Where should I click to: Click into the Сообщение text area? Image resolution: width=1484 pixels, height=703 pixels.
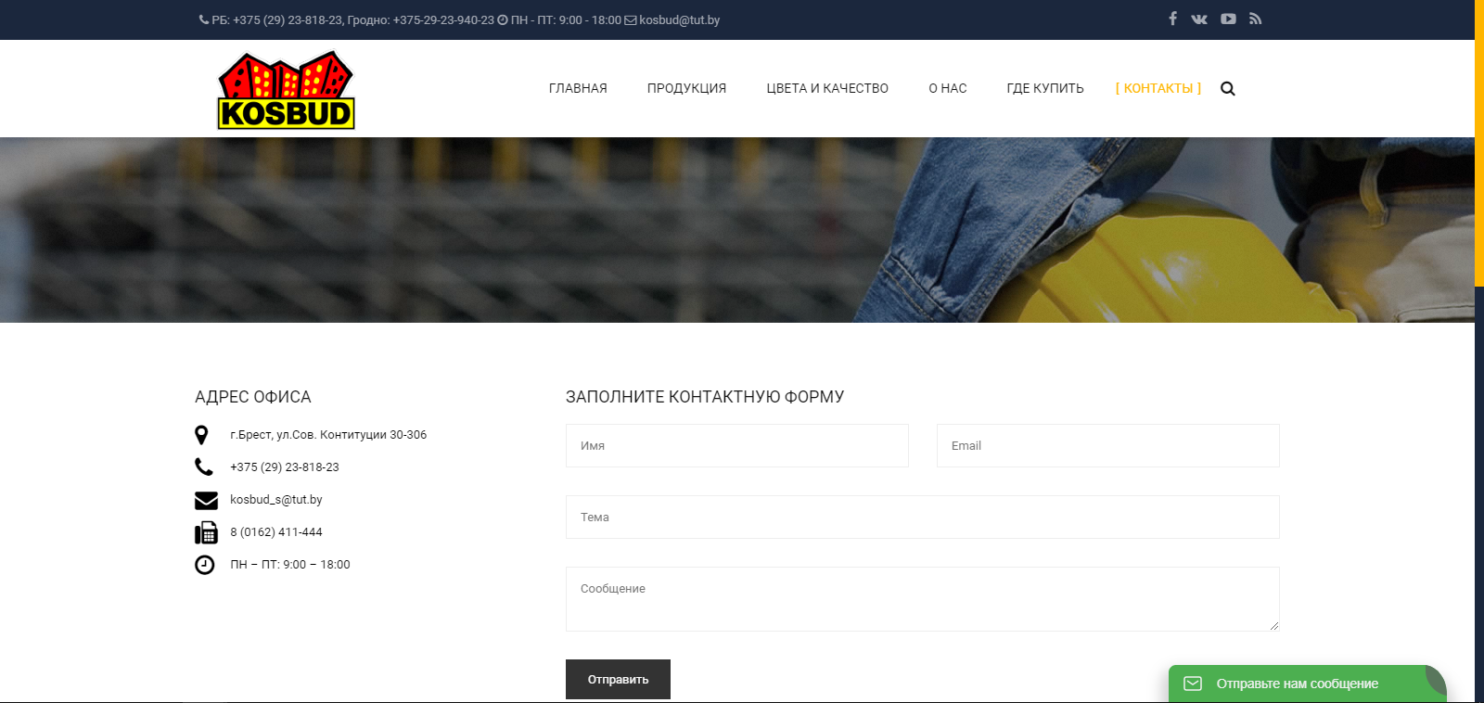pyautogui.click(x=923, y=599)
